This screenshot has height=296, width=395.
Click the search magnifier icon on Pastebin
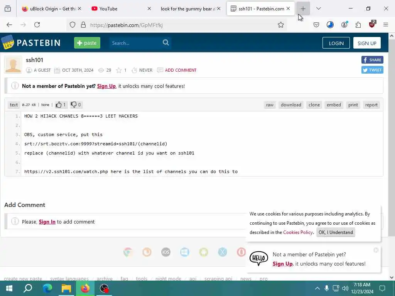click(165, 42)
